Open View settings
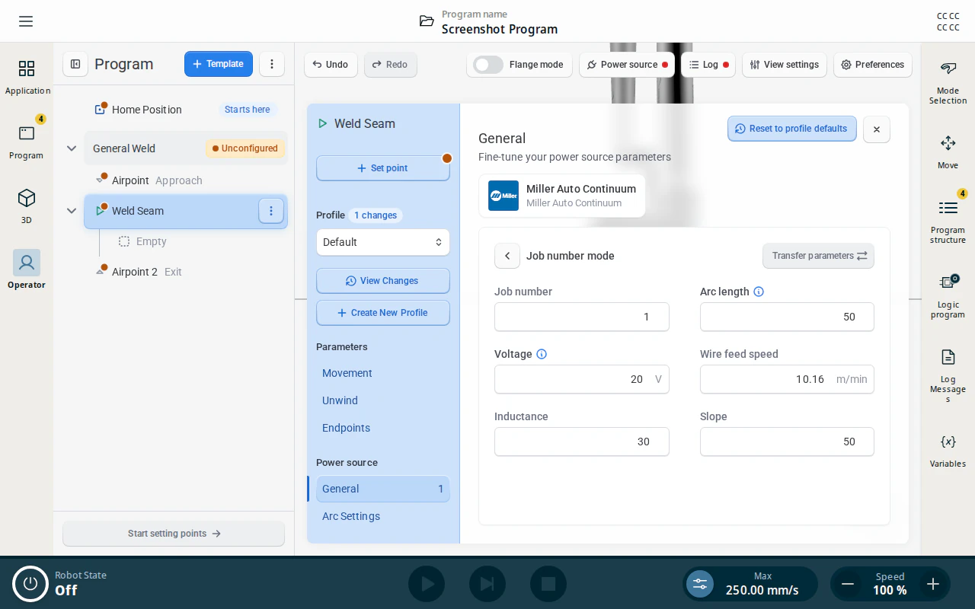 tap(784, 65)
